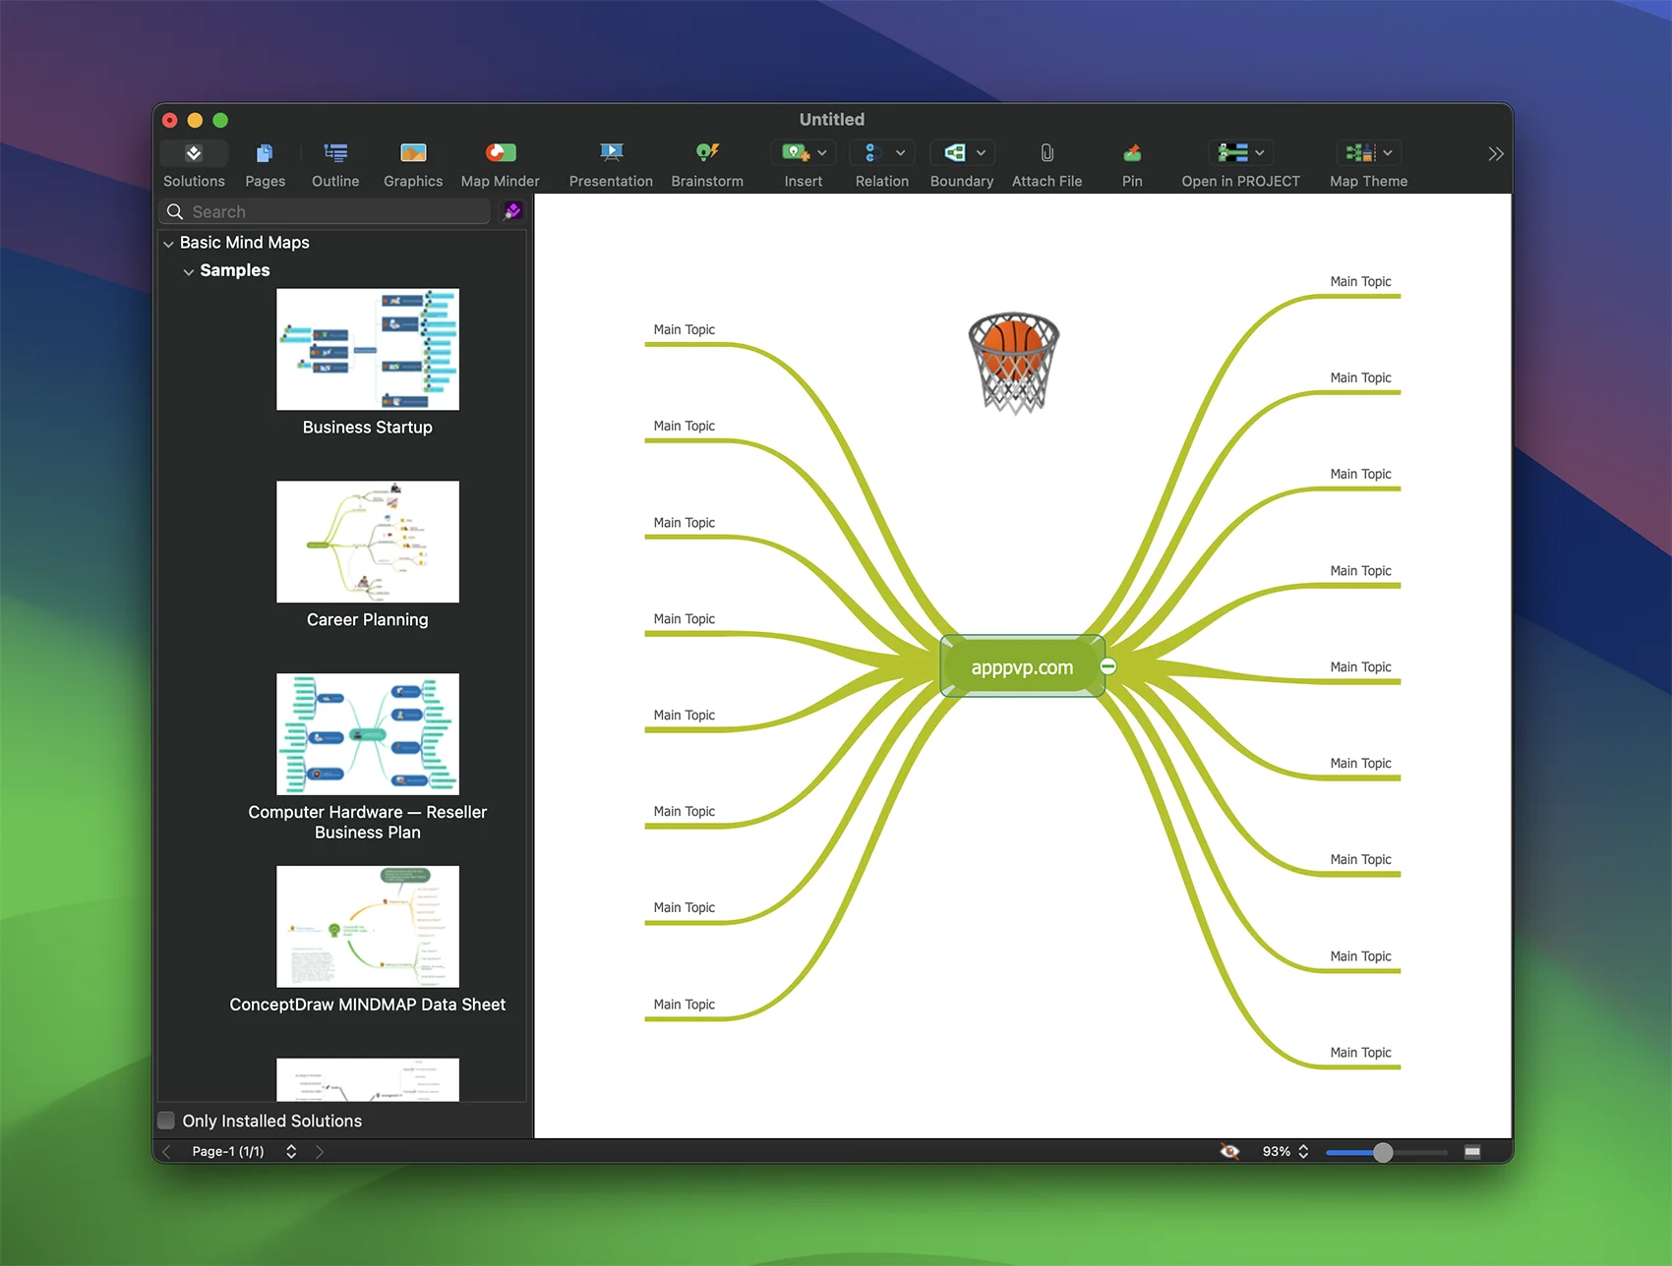Close the Untitled window
The width and height of the screenshot is (1672, 1266).
coord(170,120)
